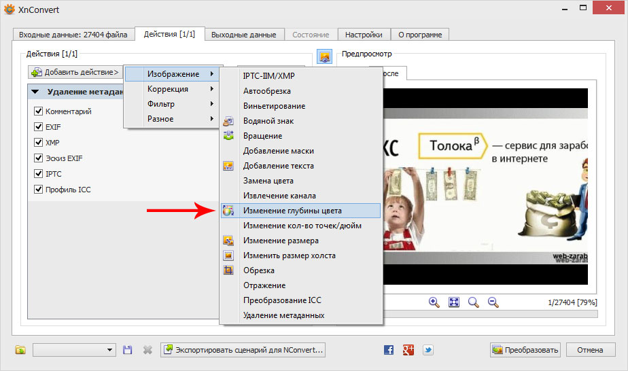This screenshot has height=371, width=628.
Task: Select Добавление маски menu item
Action: click(300, 150)
